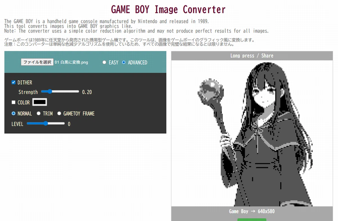Open the black COLOR swatch picker
This screenshot has height=221, width=338.
click(40, 102)
